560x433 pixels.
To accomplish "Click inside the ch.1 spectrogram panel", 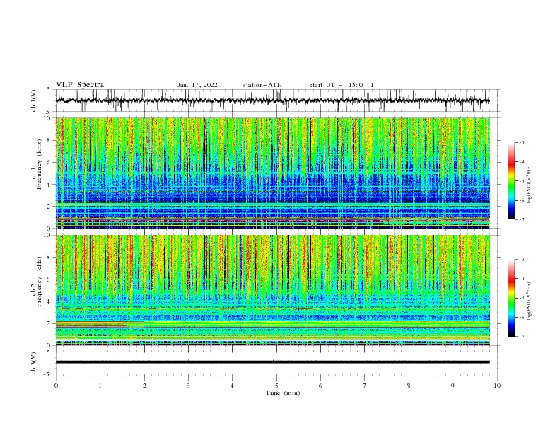I will point(272,173).
